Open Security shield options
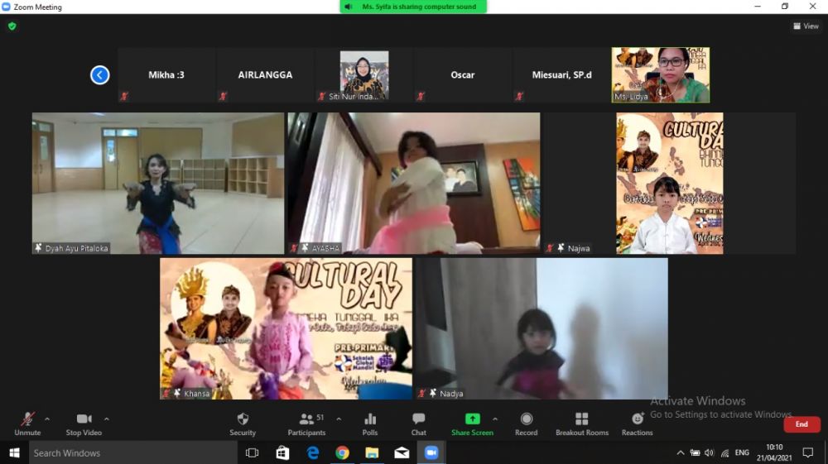 tap(243, 424)
